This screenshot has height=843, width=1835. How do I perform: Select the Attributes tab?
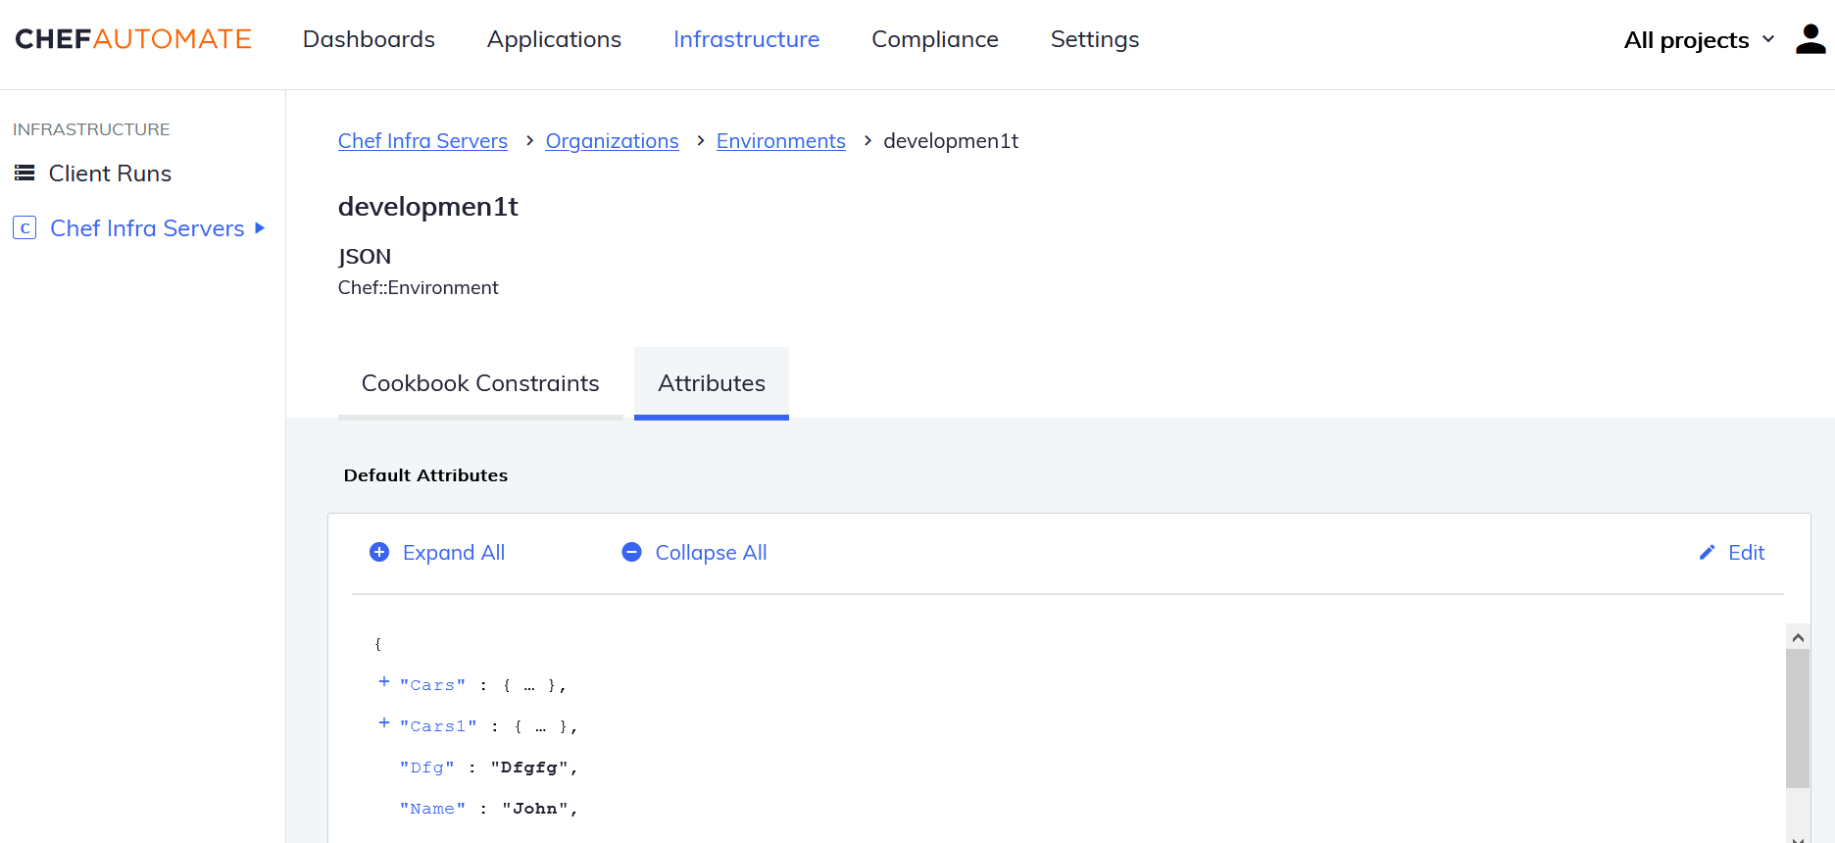coord(712,383)
